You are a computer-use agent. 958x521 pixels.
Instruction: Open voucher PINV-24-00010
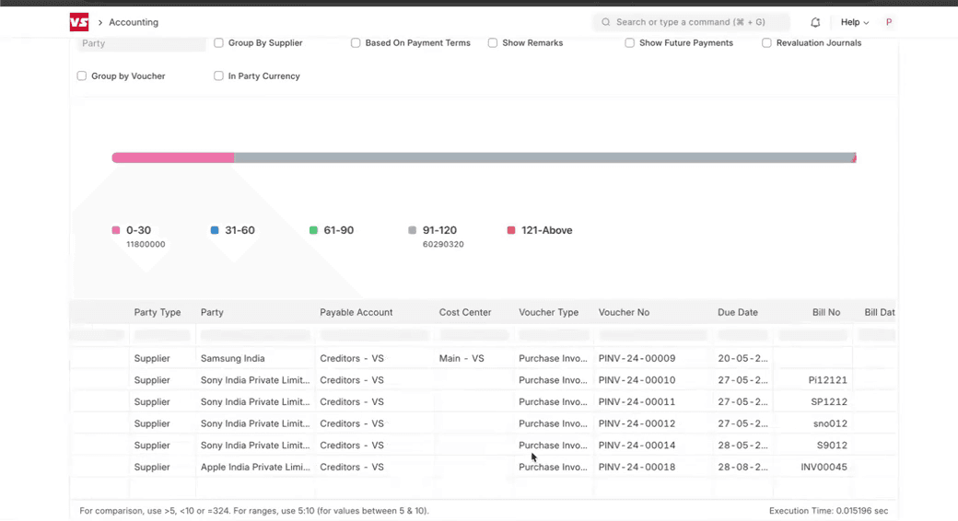637,380
